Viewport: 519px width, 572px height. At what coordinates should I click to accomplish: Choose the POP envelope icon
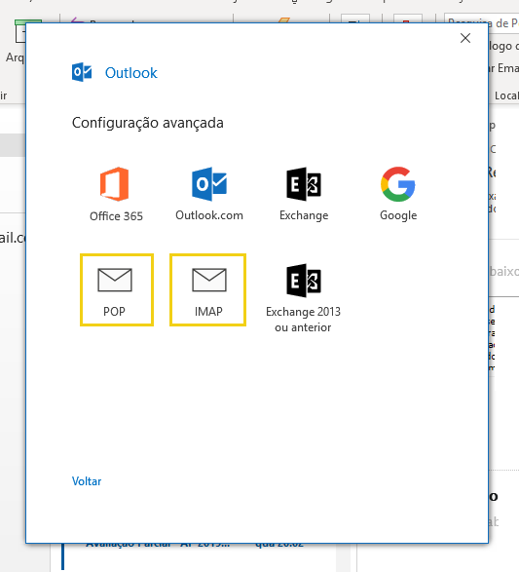pos(115,280)
